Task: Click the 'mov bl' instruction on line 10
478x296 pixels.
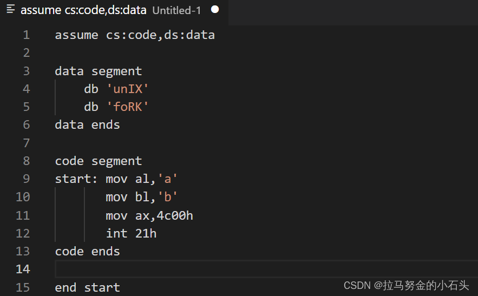Action: (127, 197)
